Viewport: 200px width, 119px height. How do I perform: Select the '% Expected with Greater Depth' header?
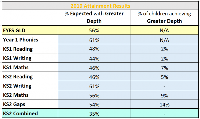[x=94, y=17]
